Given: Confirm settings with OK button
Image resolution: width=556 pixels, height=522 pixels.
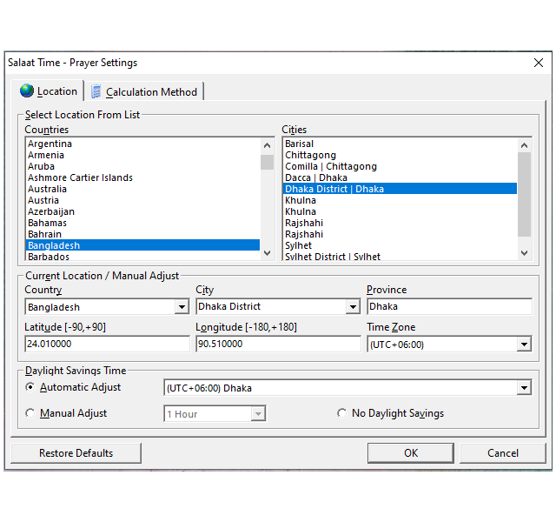Looking at the screenshot, I should point(411,453).
